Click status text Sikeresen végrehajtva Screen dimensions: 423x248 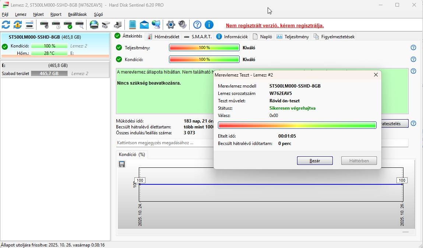click(x=292, y=108)
